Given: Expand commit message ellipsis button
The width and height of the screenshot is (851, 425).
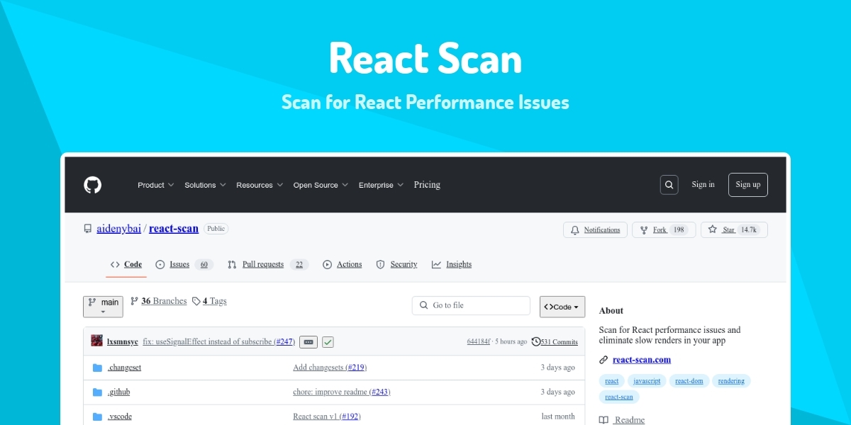Looking at the screenshot, I should pos(308,342).
